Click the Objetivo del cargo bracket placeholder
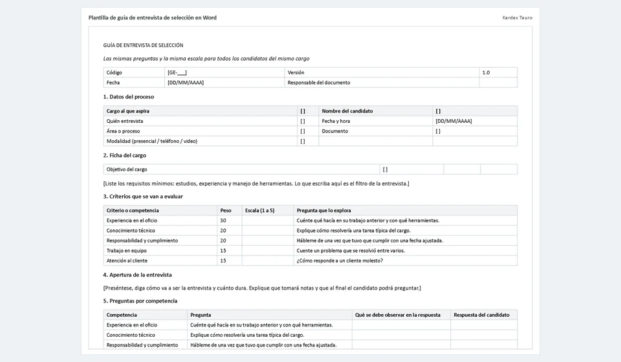 pos(385,169)
